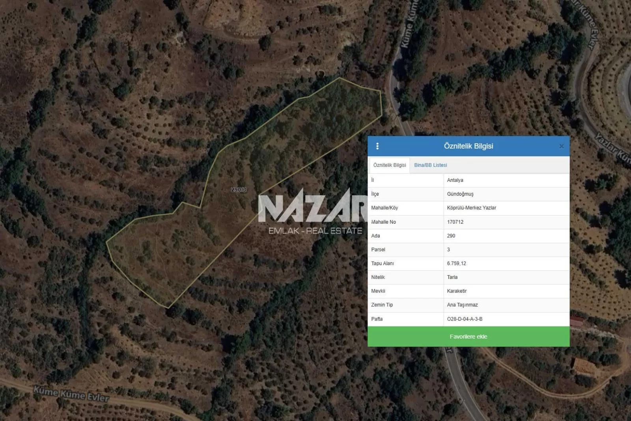Close the Öznitelik Bilgisi panel
631x421 pixels.
pyautogui.click(x=561, y=146)
